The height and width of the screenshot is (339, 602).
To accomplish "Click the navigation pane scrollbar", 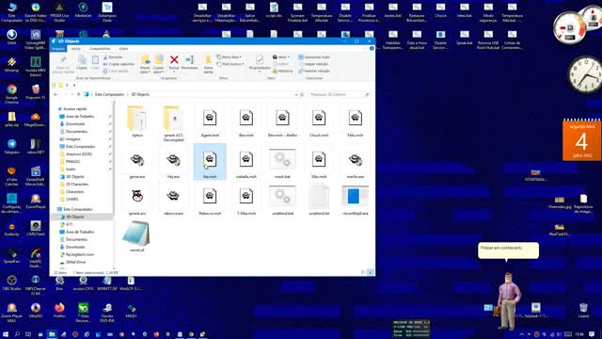I will [114, 185].
